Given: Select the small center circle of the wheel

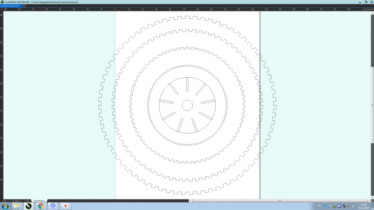Looking at the screenshot, I should tap(187, 105).
